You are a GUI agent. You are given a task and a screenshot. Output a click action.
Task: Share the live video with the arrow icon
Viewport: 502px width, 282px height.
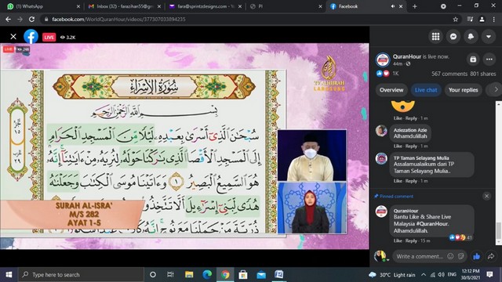pyautogui.click(x=491, y=256)
